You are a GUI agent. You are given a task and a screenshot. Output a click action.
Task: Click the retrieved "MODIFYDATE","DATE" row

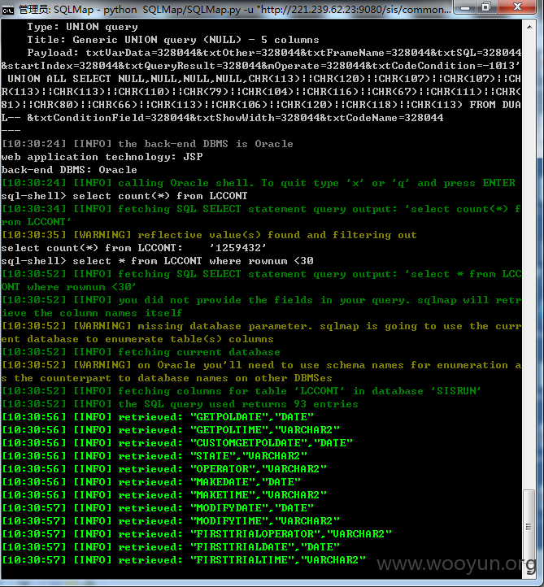point(158,508)
